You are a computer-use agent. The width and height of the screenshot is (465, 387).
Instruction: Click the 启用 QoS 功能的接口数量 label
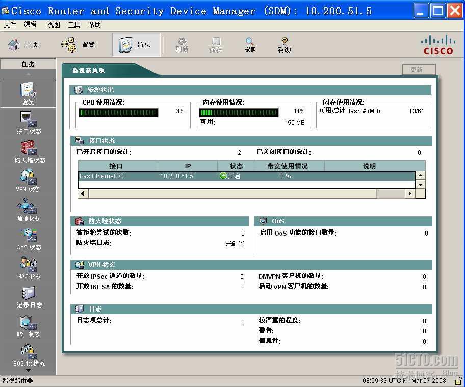pyautogui.click(x=298, y=233)
